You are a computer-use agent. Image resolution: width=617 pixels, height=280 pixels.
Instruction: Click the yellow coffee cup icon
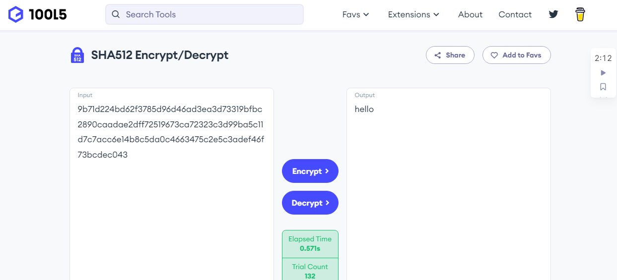pos(580,14)
